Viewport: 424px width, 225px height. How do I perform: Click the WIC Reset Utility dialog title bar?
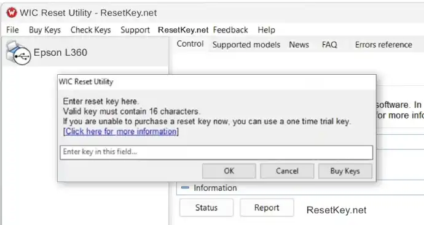(x=216, y=82)
